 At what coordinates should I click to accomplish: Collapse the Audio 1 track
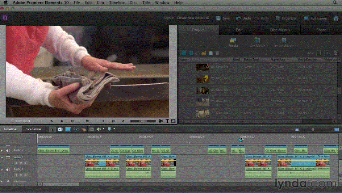pyautogui.click(x=2, y=169)
